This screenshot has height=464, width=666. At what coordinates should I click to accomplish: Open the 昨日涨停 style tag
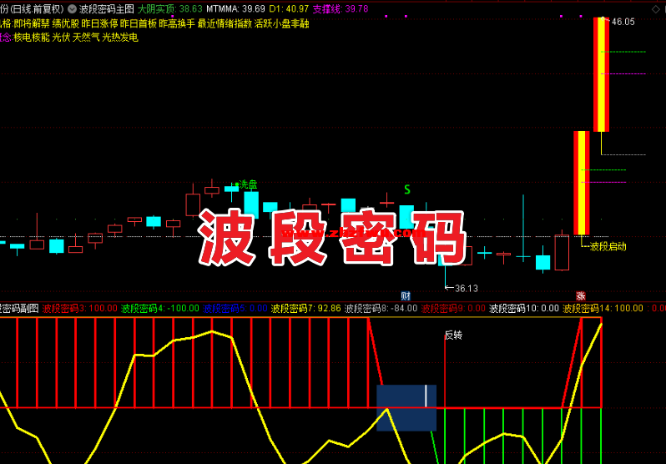click(x=99, y=24)
